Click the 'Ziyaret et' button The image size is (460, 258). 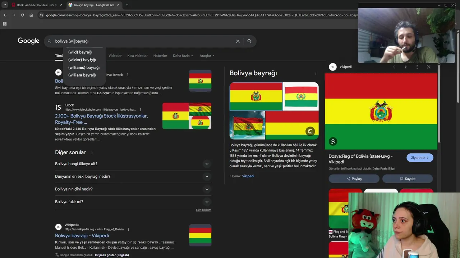pyautogui.click(x=420, y=158)
